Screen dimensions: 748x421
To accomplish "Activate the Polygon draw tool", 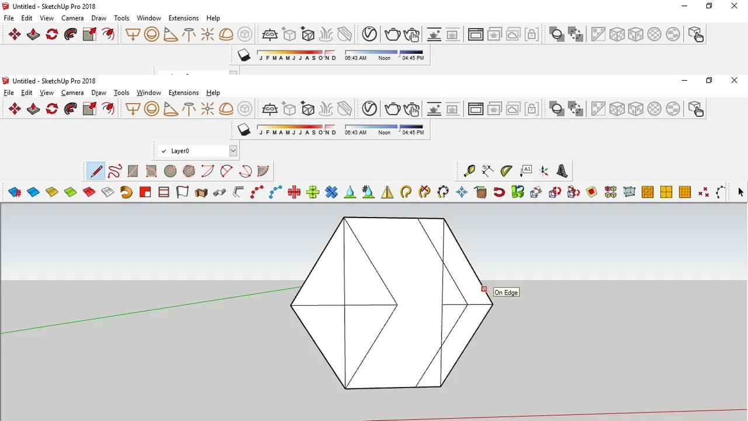I will [189, 171].
